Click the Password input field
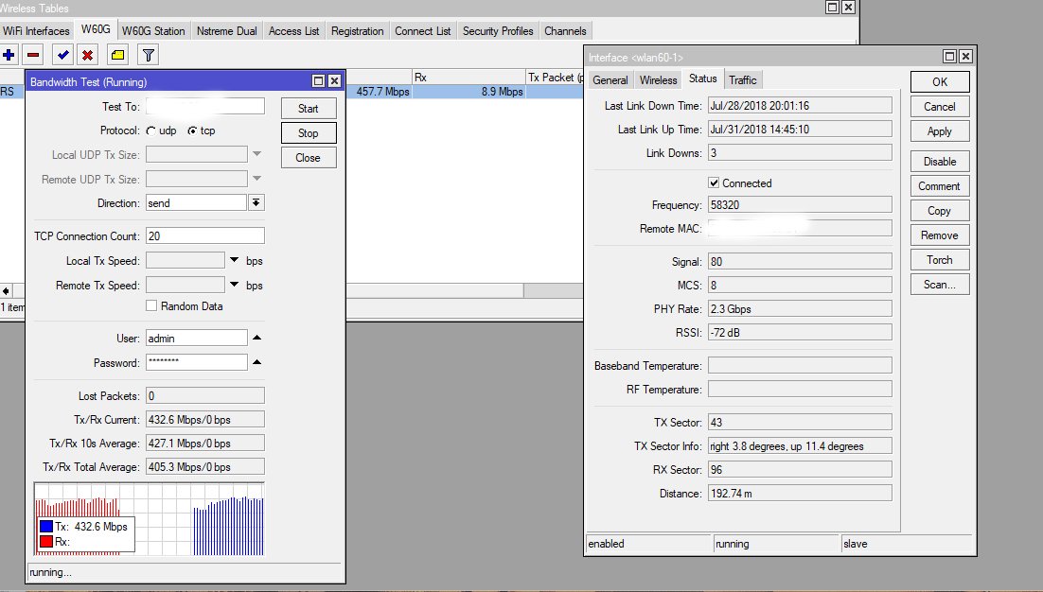 coord(196,362)
